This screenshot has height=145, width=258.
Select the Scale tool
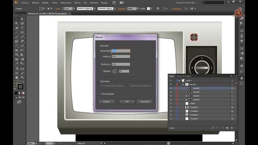pyautogui.click(x=22, y=46)
